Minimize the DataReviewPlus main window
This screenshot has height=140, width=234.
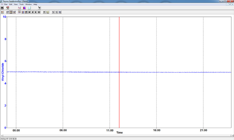[x=221, y=1]
